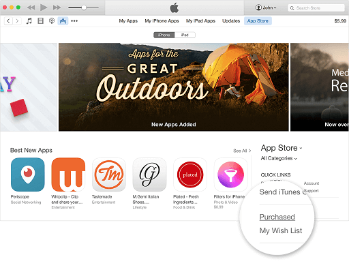349x272 pixels.
Task: Open the right dark promotional banner
Action: coord(320,87)
